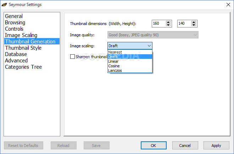The height and width of the screenshot is (154, 234).
Task: Toggle the Sharpen thumbnail checkbox
Action: click(x=72, y=56)
